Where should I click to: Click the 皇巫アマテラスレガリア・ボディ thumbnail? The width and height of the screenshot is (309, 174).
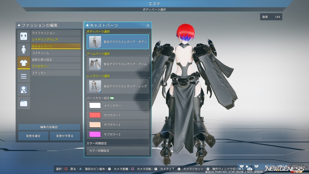click(x=95, y=42)
